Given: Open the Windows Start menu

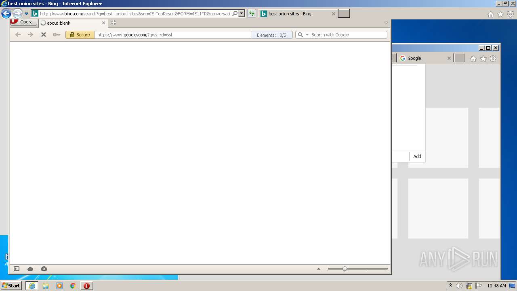Looking at the screenshot, I should pos(11,285).
